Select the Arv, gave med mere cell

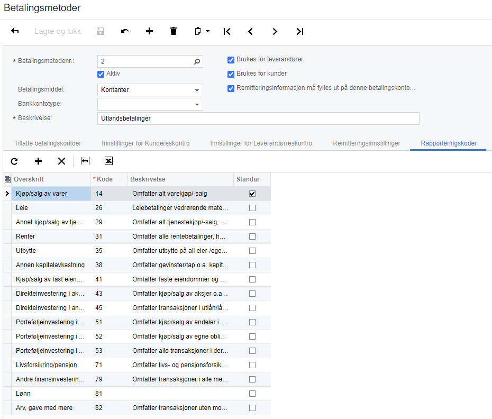51,408
